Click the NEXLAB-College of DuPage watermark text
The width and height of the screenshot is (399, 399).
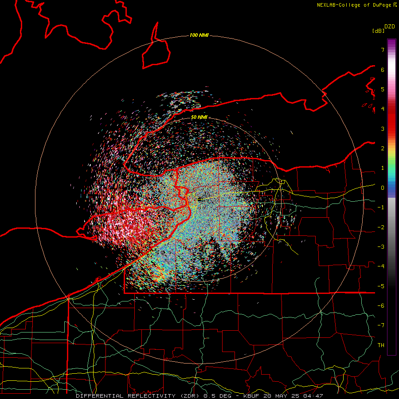point(356,5)
